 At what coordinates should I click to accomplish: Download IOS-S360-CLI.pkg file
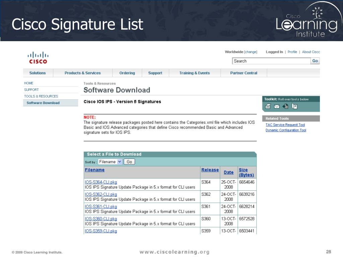click(x=101, y=219)
